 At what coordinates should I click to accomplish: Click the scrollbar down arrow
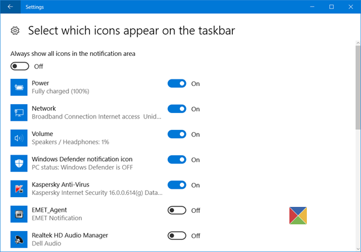click(357, 247)
